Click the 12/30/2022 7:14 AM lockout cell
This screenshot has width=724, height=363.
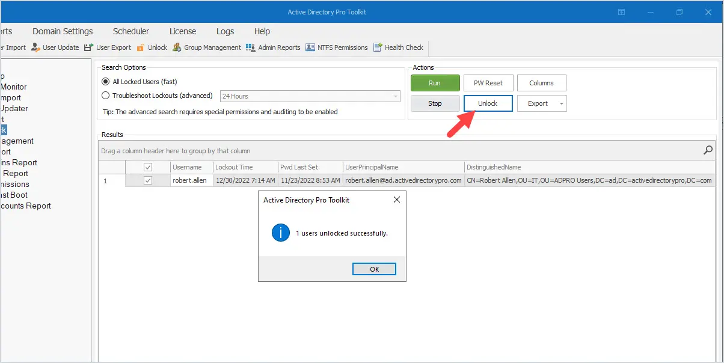point(245,180)
